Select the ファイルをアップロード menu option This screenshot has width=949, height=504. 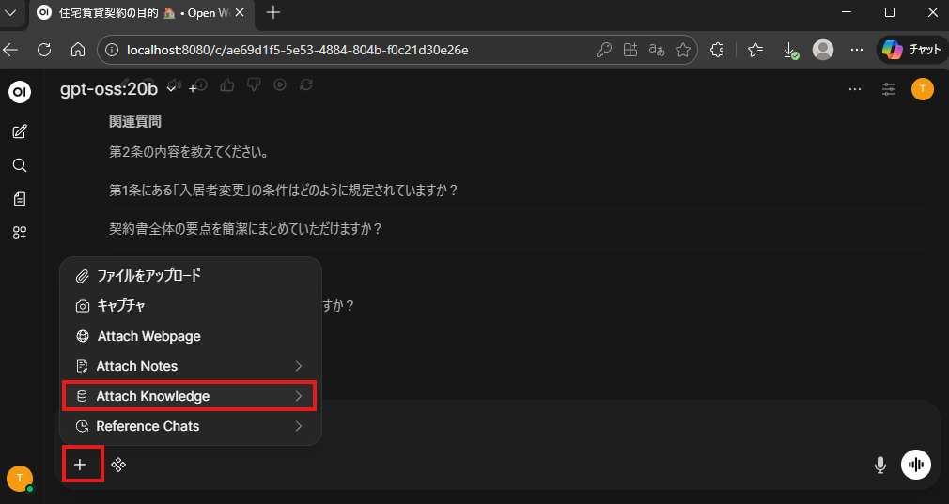[148, 276]
